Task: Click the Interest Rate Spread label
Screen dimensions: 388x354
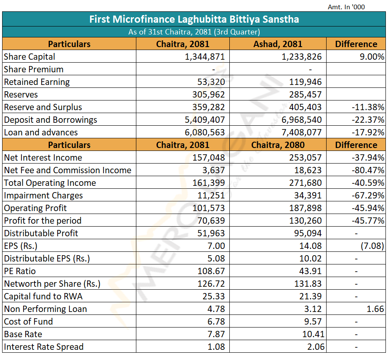Action: tap(44, 347)
